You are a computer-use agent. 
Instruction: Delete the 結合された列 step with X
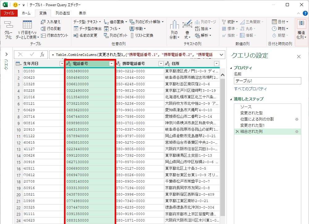(237, 132)
